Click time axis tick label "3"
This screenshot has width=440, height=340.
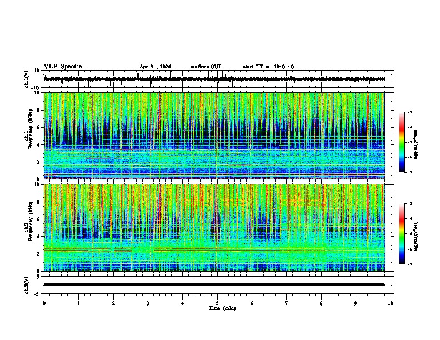pyautogui.click(x=148, y=303)
